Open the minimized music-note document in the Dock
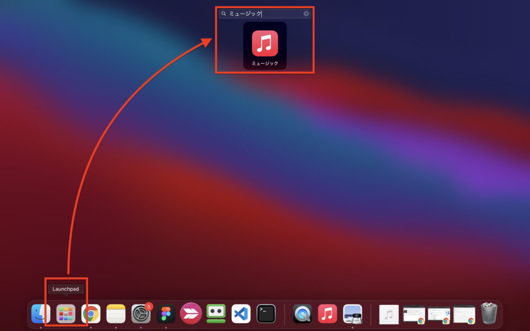Viewport: 530px width, 331px height. 389,315
